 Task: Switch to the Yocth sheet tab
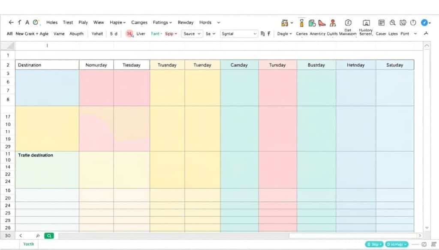click(29, 244)
